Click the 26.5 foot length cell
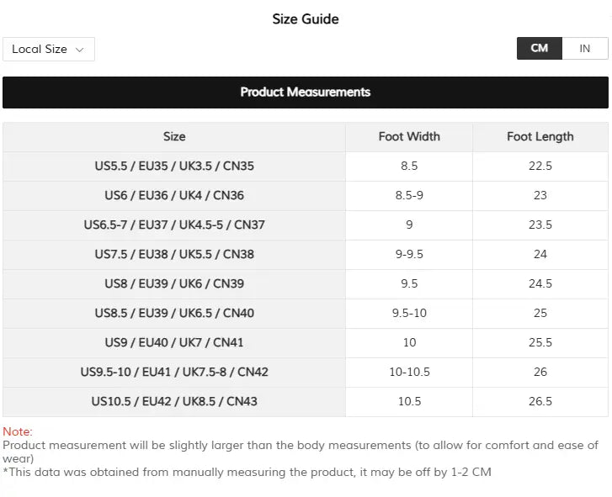Image resolution: width=612 pixels, height=497 pixels. [540, 402]
